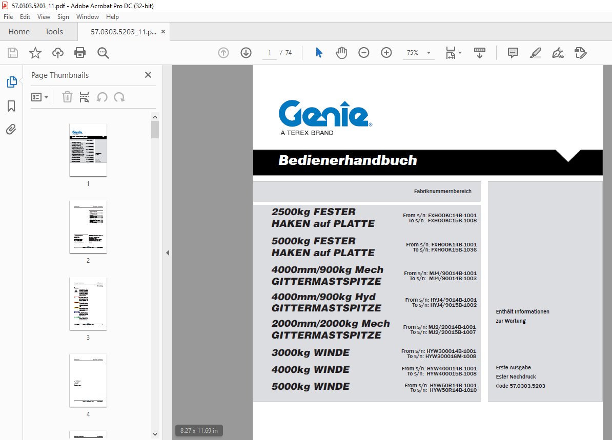The width and height of the screenshot is (612, 440).
Task: Close the Page Thumbnails panel
Action: coord(148,75)
